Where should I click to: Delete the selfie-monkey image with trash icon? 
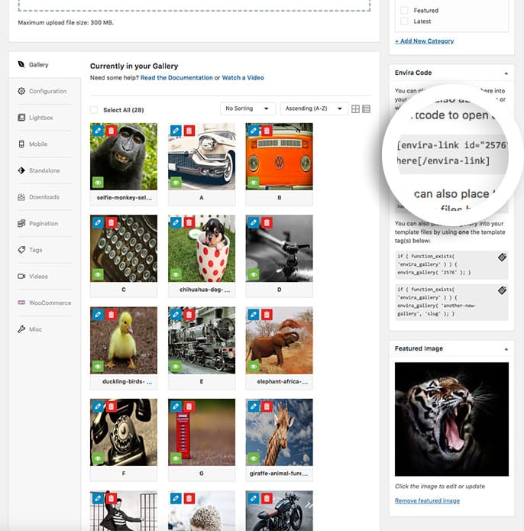(111, 131)
